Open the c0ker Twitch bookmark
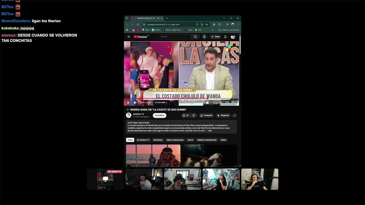 pyautogui.click(x=146, y=30)
